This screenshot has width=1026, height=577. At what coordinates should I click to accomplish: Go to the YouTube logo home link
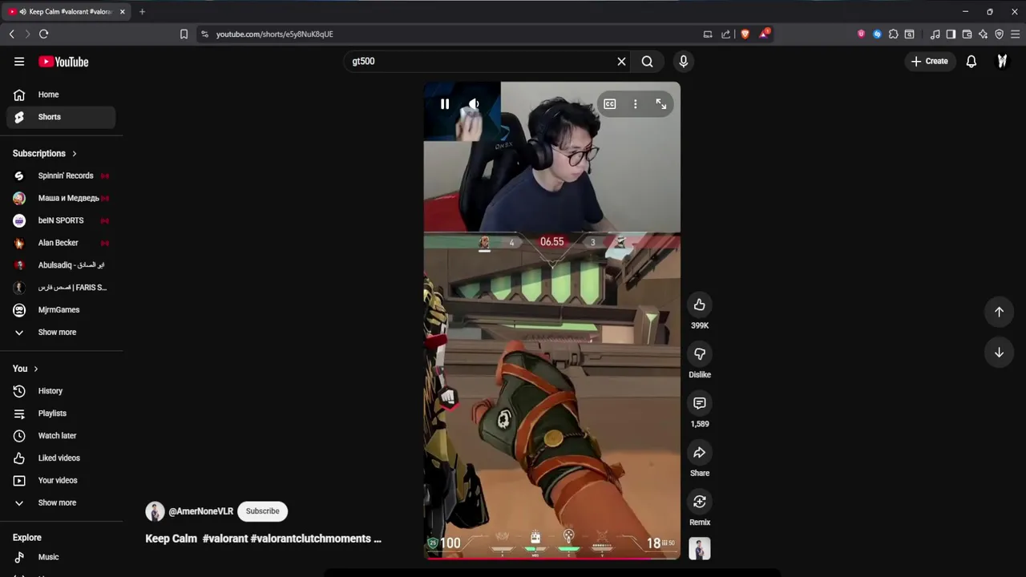click(x=63, y=62)
